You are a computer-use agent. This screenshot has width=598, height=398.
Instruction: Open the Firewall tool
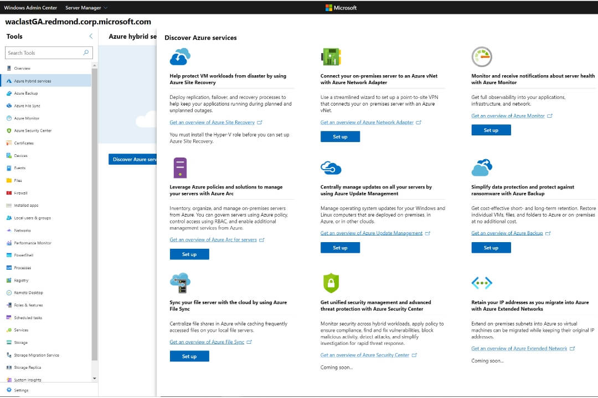click(x=20, y=193)
